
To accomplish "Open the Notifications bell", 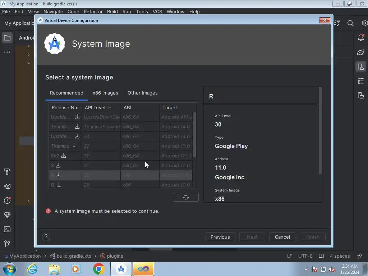I will tap(361, 38).
